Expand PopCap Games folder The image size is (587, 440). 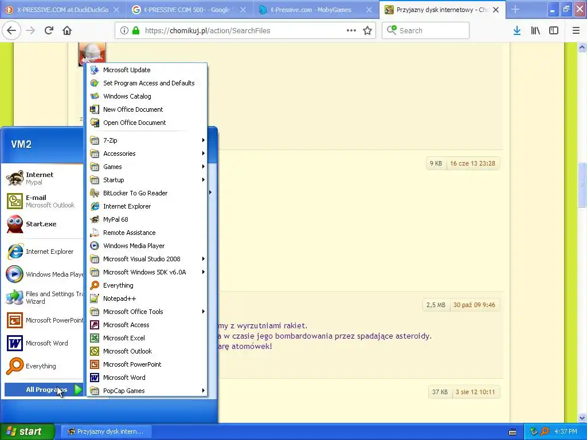point(147,391)
